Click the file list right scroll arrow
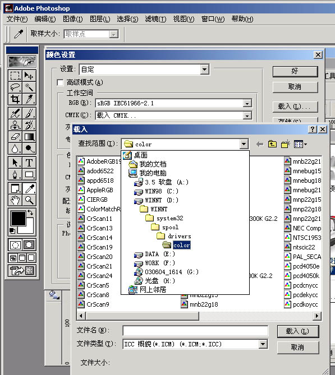The width and height of the screenshot is (335, 375). [x=317, y=316]
